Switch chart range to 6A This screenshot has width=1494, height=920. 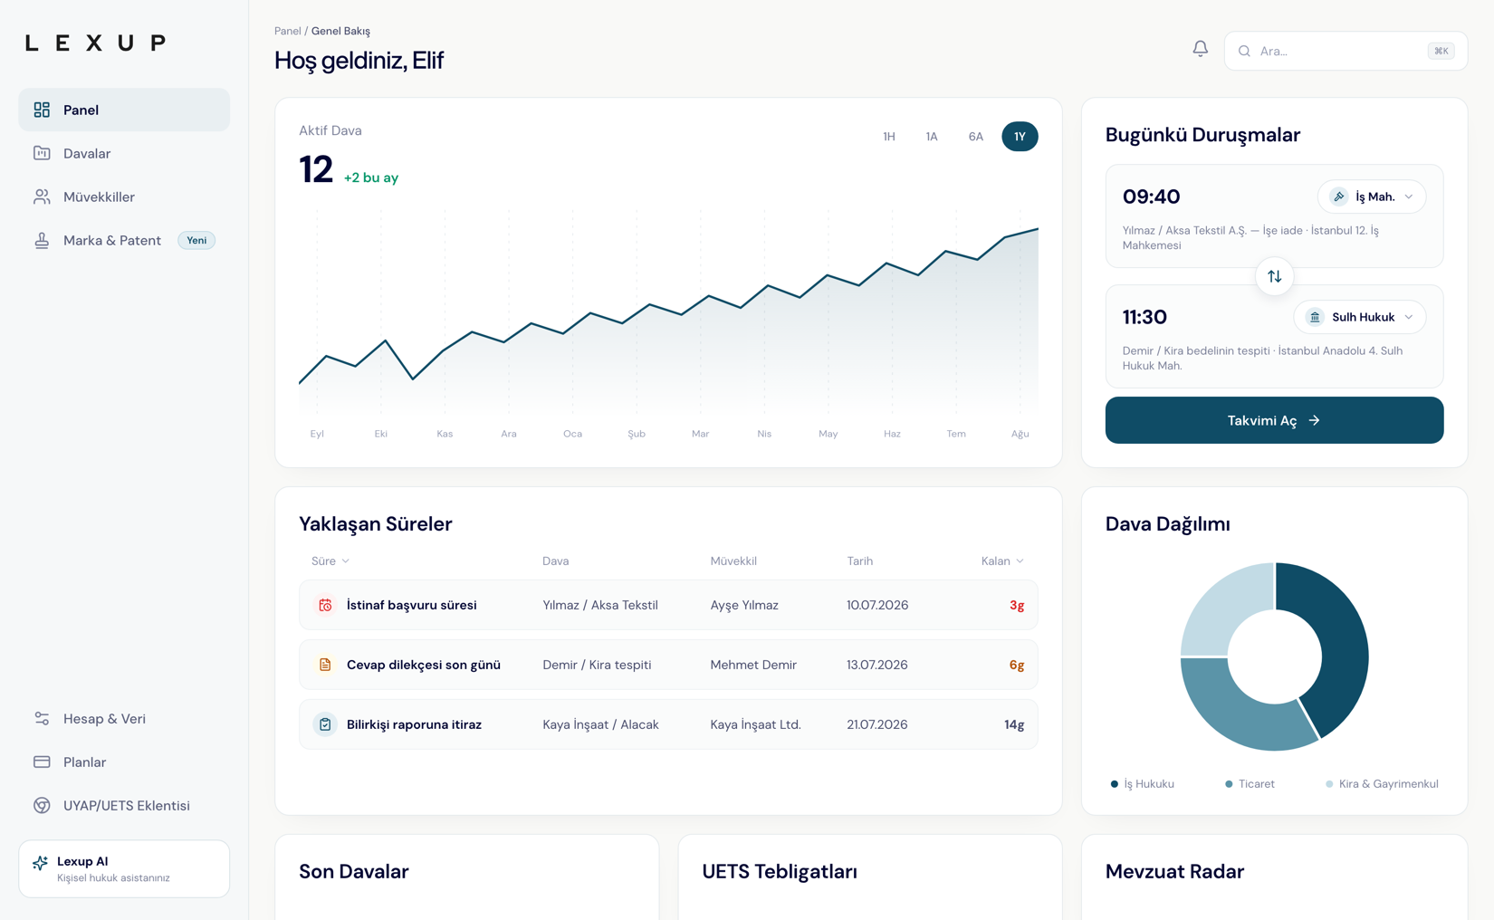(975, 137)
